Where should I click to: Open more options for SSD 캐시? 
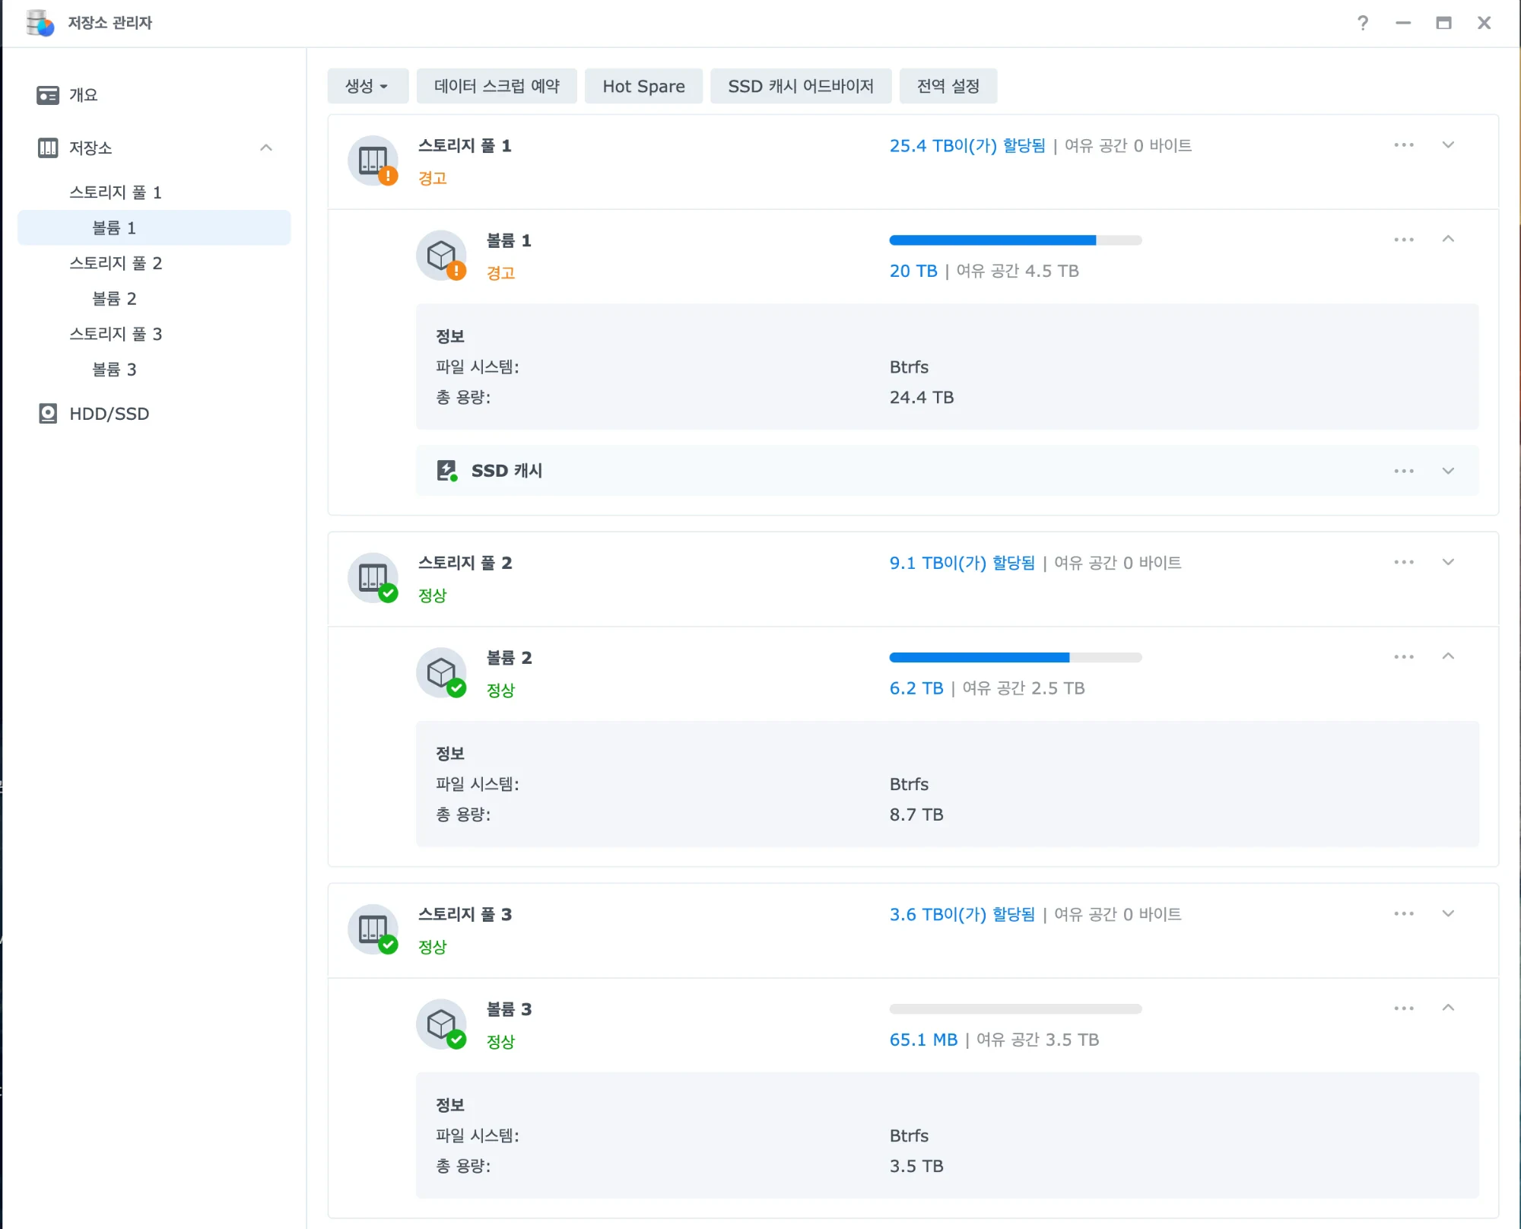pyautogui.click(x=1404, y=471)
